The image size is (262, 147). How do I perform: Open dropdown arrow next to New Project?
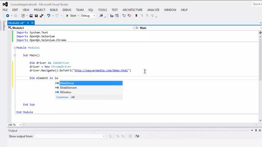point(27,16)
